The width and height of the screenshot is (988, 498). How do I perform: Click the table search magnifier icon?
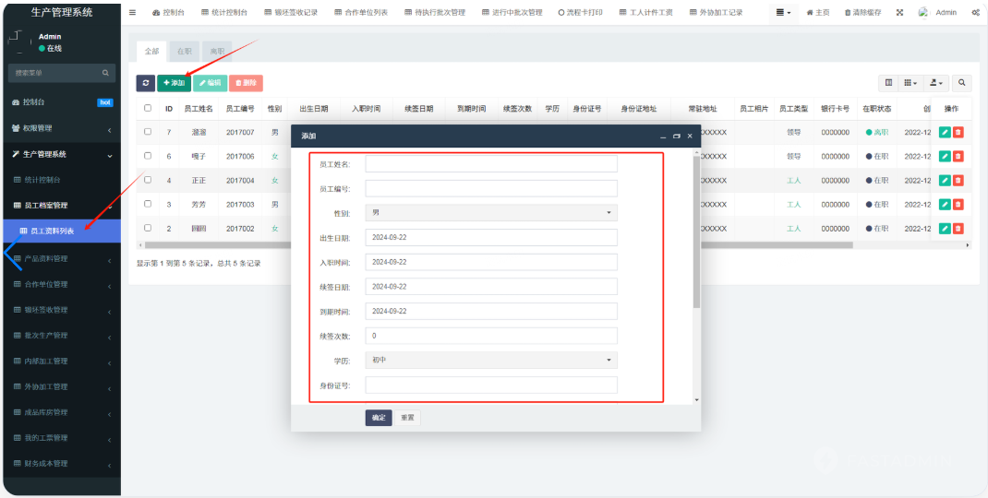pyautogui.click(x=962, y=83)
